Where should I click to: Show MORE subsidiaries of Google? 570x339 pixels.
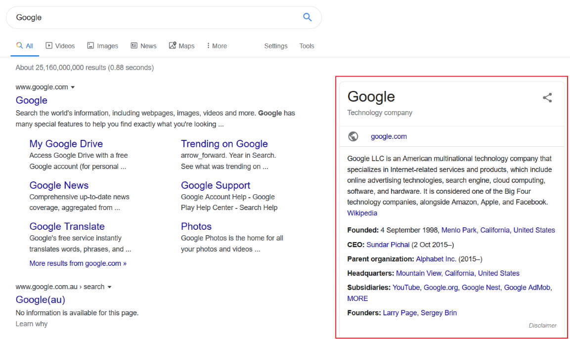(357, 298)
